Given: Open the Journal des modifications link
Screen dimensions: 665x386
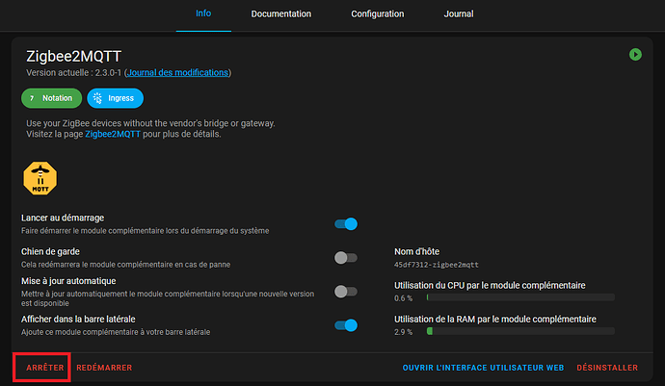Looking at the screenshot, I should click(x=177, y=73).
